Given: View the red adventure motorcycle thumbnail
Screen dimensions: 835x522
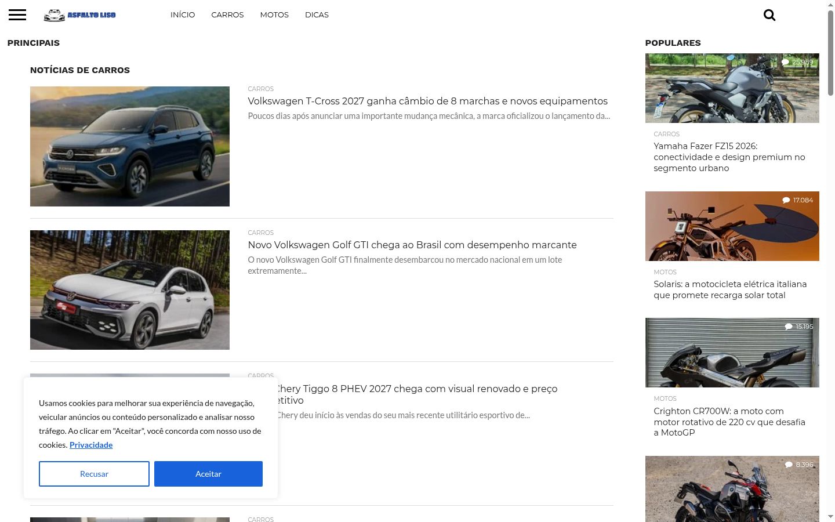Looking at the screenshot, I should tap(732, 489).
